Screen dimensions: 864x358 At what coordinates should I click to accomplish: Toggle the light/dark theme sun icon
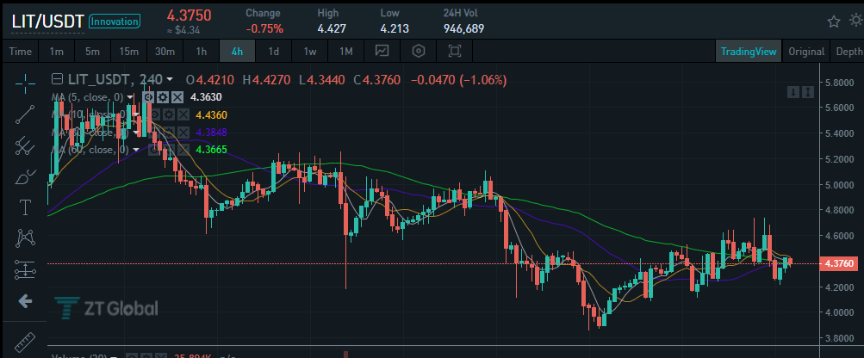(855, 21)
